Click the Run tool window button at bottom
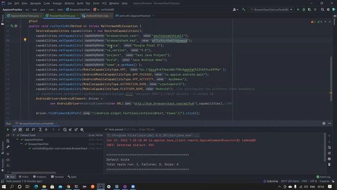The height and width of the screenshot is (190, 337). click(11, 177)
